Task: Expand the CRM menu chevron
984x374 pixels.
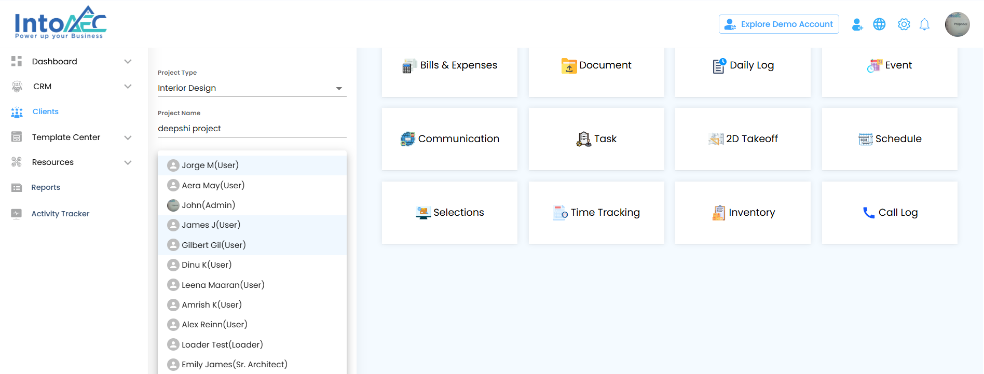Action: pyautogui.click(x=128, y=87)
